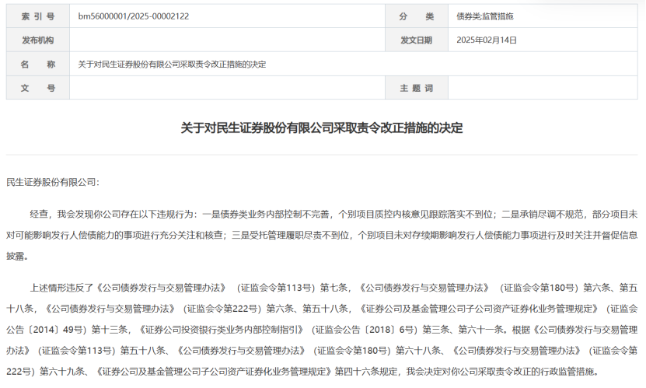
Task: Click the date 2025年02月14日
Action: pyautogui.click(x=487, y=40)
